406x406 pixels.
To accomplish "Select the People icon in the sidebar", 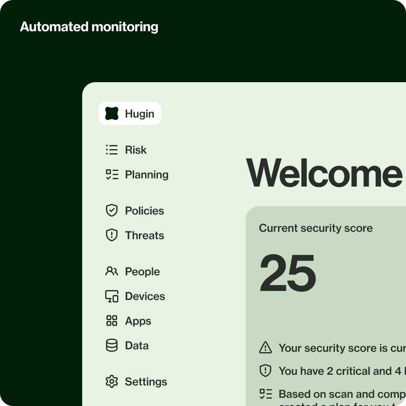I will tap(111, 271).
